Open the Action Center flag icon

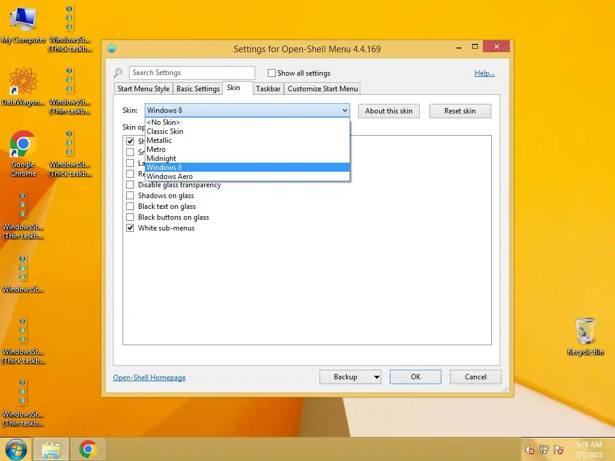(558, 450)
